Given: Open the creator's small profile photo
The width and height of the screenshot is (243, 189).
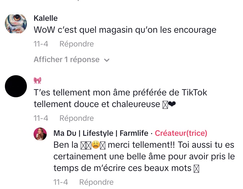Looking at the screenshot, I should pos(40,134).
